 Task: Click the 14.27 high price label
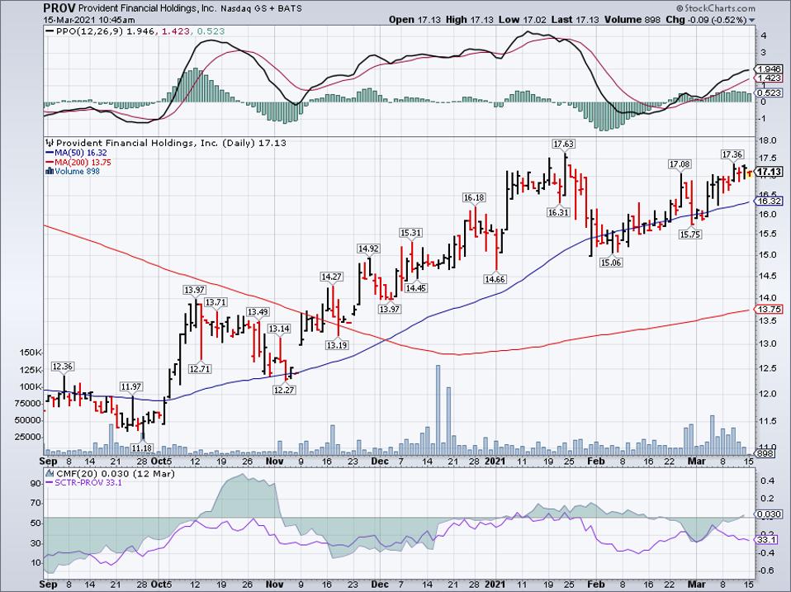(331, 277)
